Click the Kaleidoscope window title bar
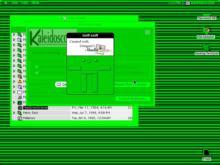Screen dimensions: 220x165 tap(90, 24)
